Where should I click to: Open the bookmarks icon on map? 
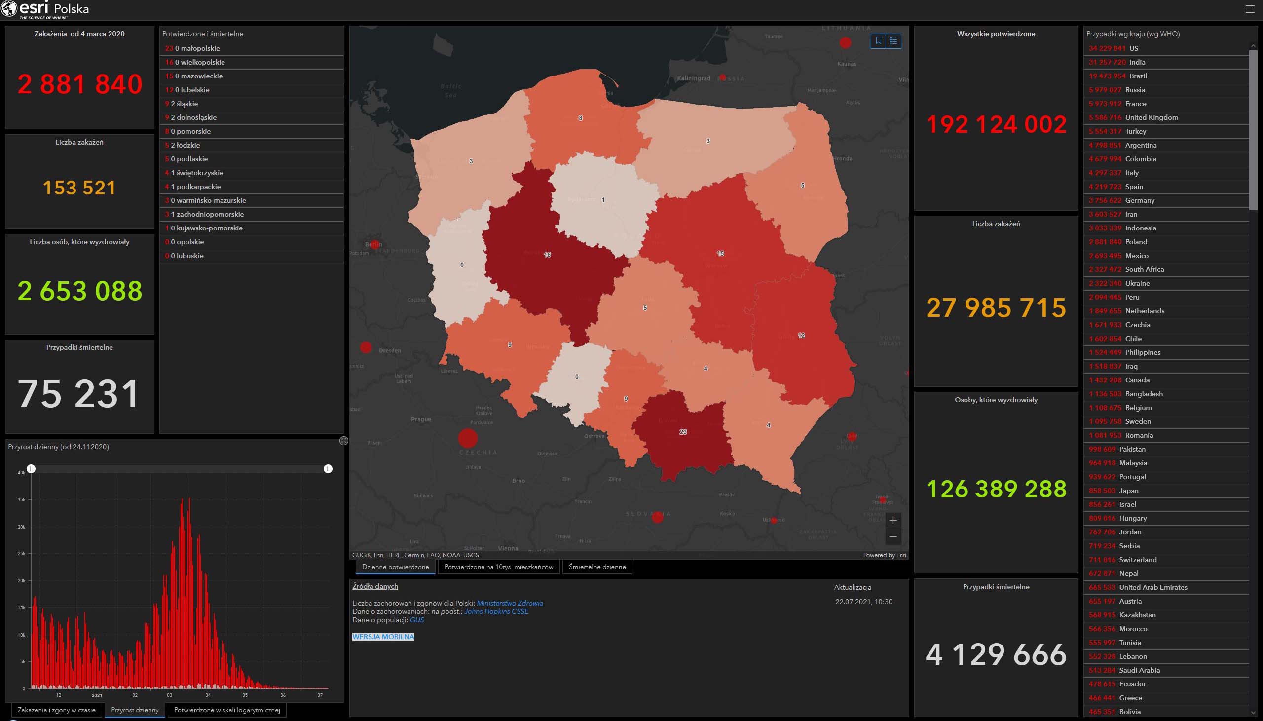(x=879, y=40)
